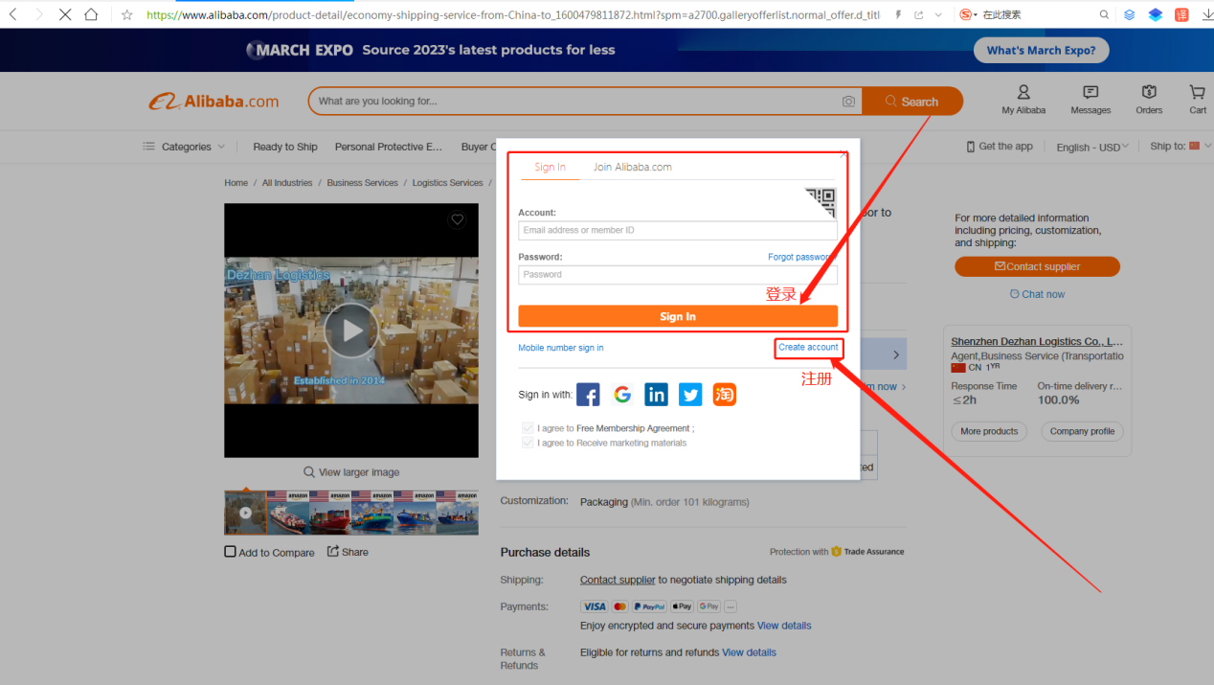This screenshot has height=685, width=1214.
Task: Tick the Add to Compare checkbox
Action: 230,552
